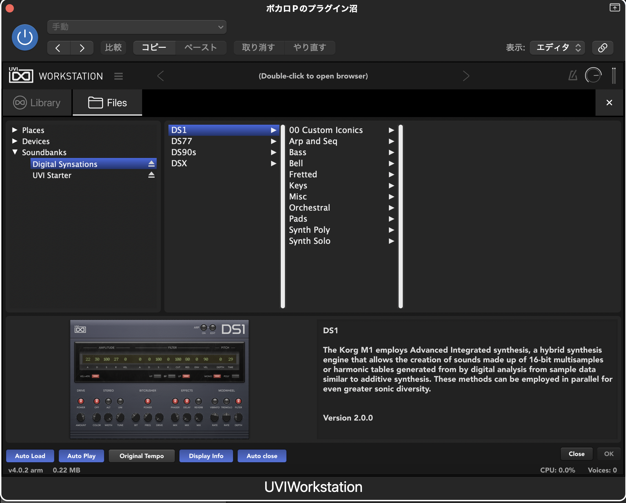The image size is (626, 503).
Task: Go to next preset with right chevron
Action: click(x=466, y=76)
